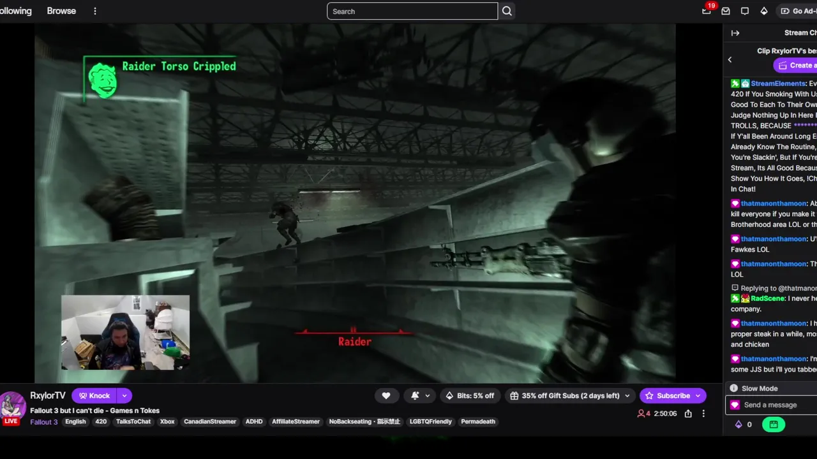Click the Go Ad-Free button
This screenshot has height=459, width=817.
tap(797, 11)
